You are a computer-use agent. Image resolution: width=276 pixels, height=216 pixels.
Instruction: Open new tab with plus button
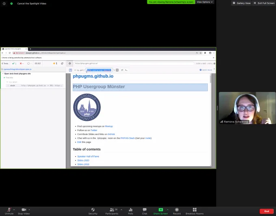tap(30, 49)
